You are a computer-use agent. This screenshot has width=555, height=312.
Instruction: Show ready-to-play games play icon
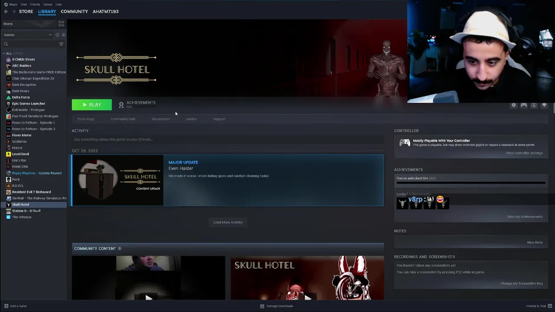pos(63,35)
